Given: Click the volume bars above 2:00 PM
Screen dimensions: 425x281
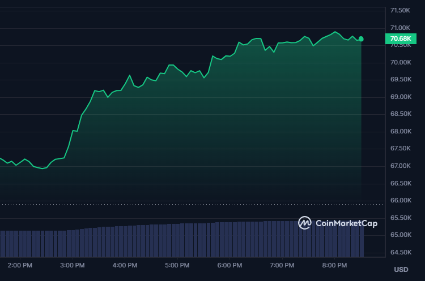Looking at the screenshot, I should (x=20, y=243).
